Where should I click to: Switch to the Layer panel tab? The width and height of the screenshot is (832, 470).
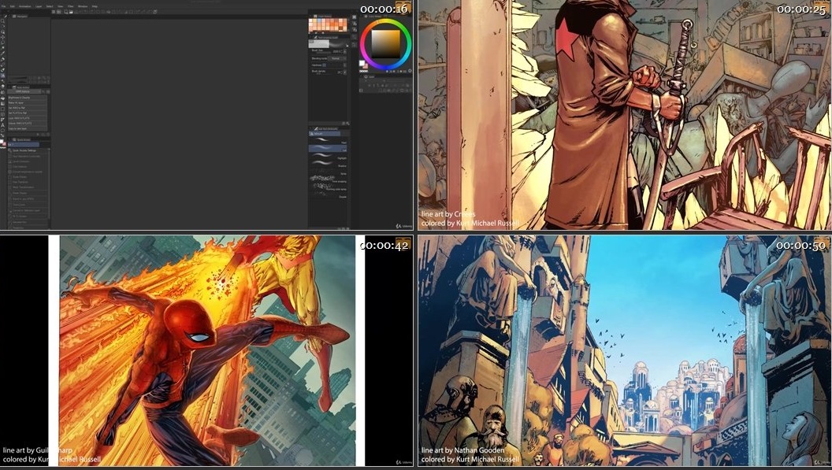coord(370,77)
